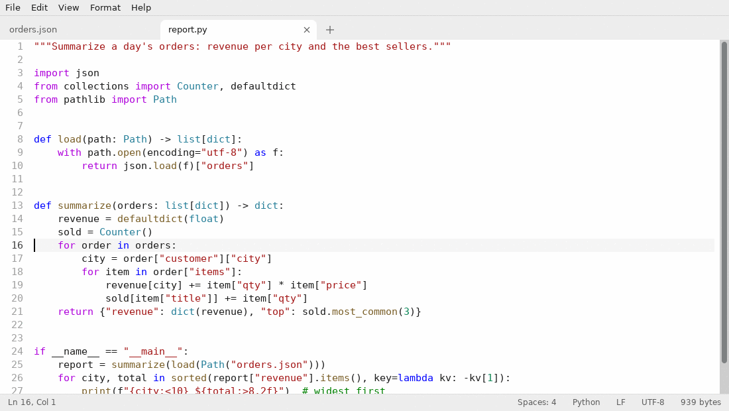
Task: Click 'sold = Counter()' on line 15
Action: click(x=105, y=232)
